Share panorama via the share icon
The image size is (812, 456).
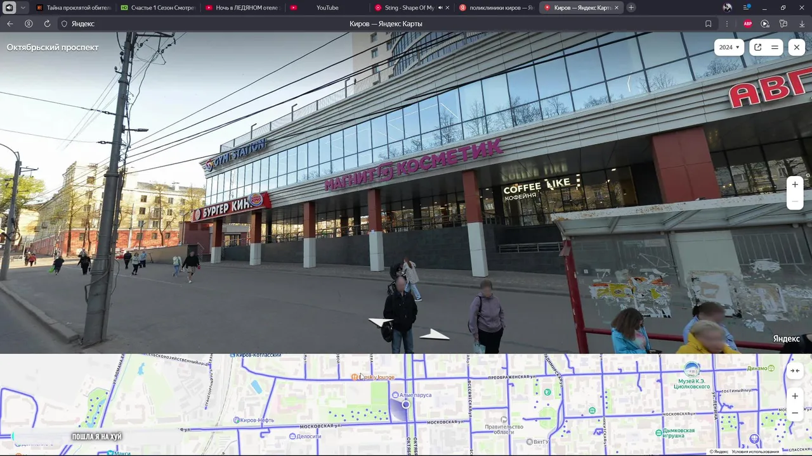pyautogui.click(x=757, y=47)
